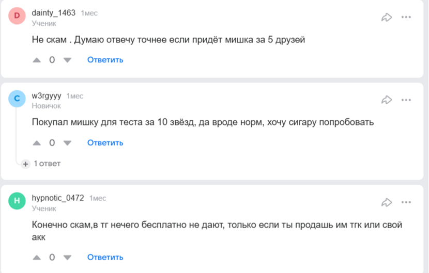429x273 pixels.
Task: Expand the "1 ответ" reply thread
Action: click(42, 164)
